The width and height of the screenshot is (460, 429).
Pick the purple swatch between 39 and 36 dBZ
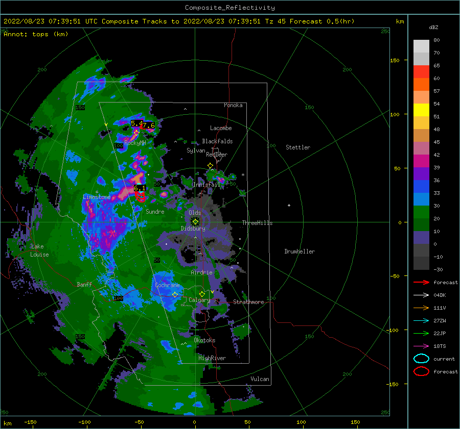pyautogui.click(x=421, y=174)
